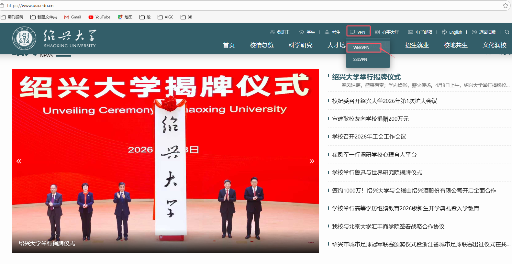This screenshot has width=512, height=264.
Task: Read the 宣建耿校友向学校捐赠200万元 news article
Action: coord(370,119)
